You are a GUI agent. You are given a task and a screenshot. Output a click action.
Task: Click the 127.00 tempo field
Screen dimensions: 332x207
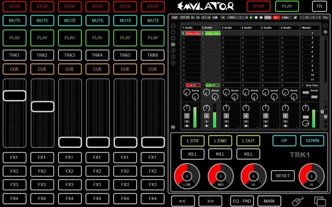coord(185,17)
